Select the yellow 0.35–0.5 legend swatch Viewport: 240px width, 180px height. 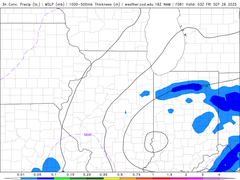112,178
